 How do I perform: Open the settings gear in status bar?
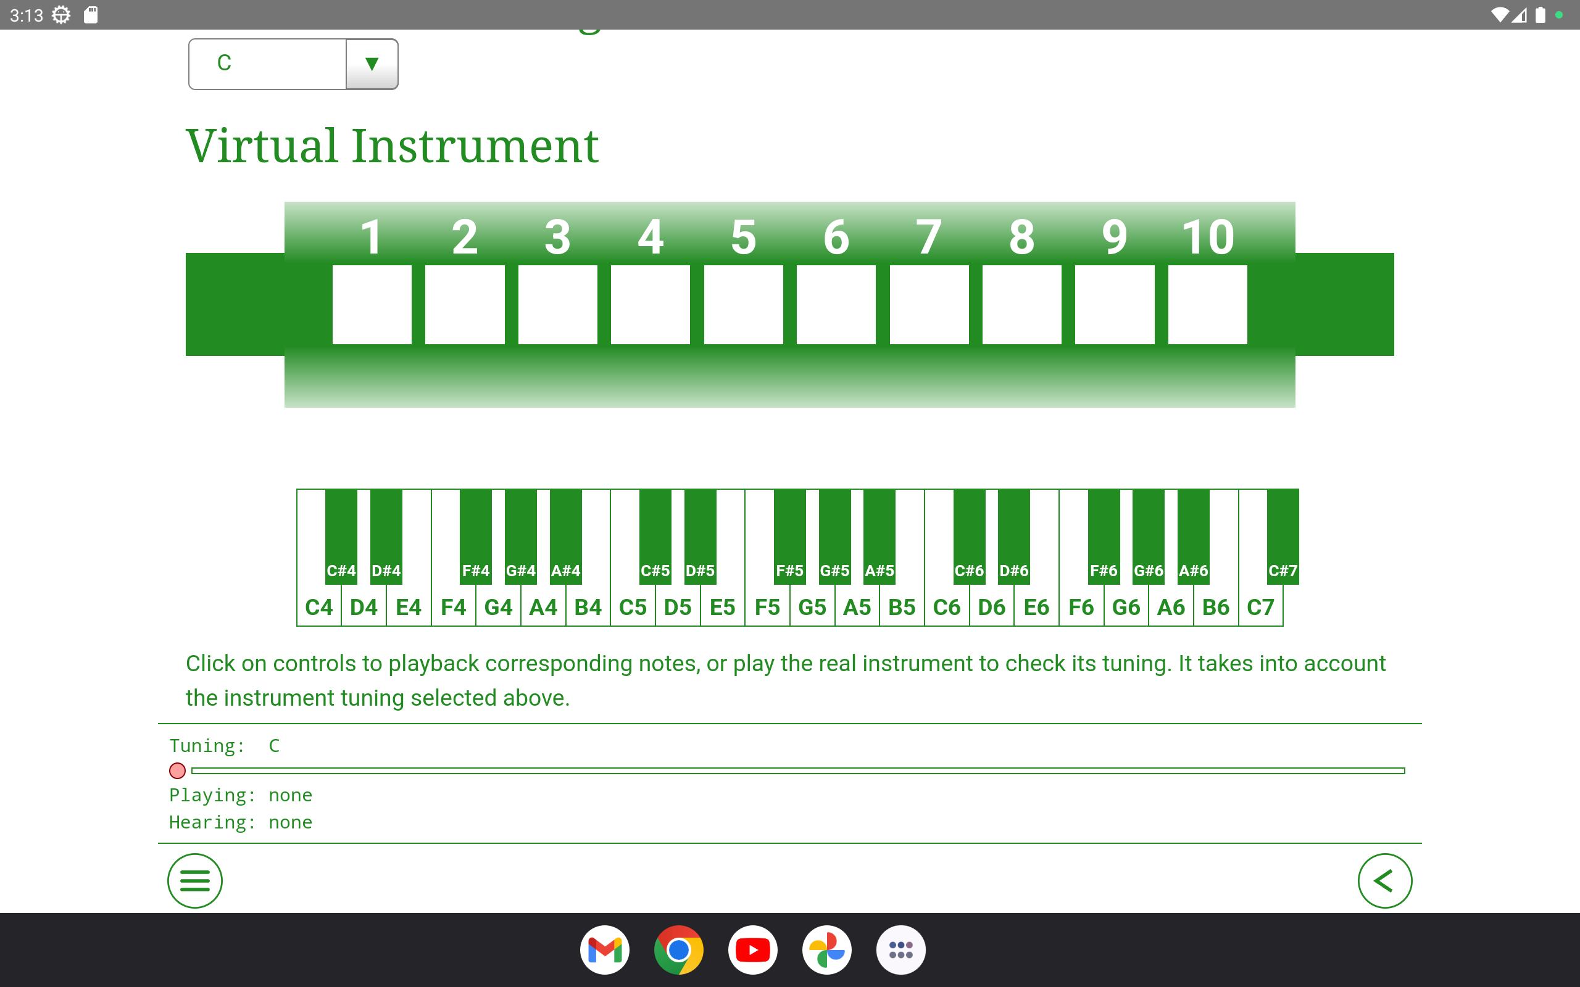tap(60, 15)
